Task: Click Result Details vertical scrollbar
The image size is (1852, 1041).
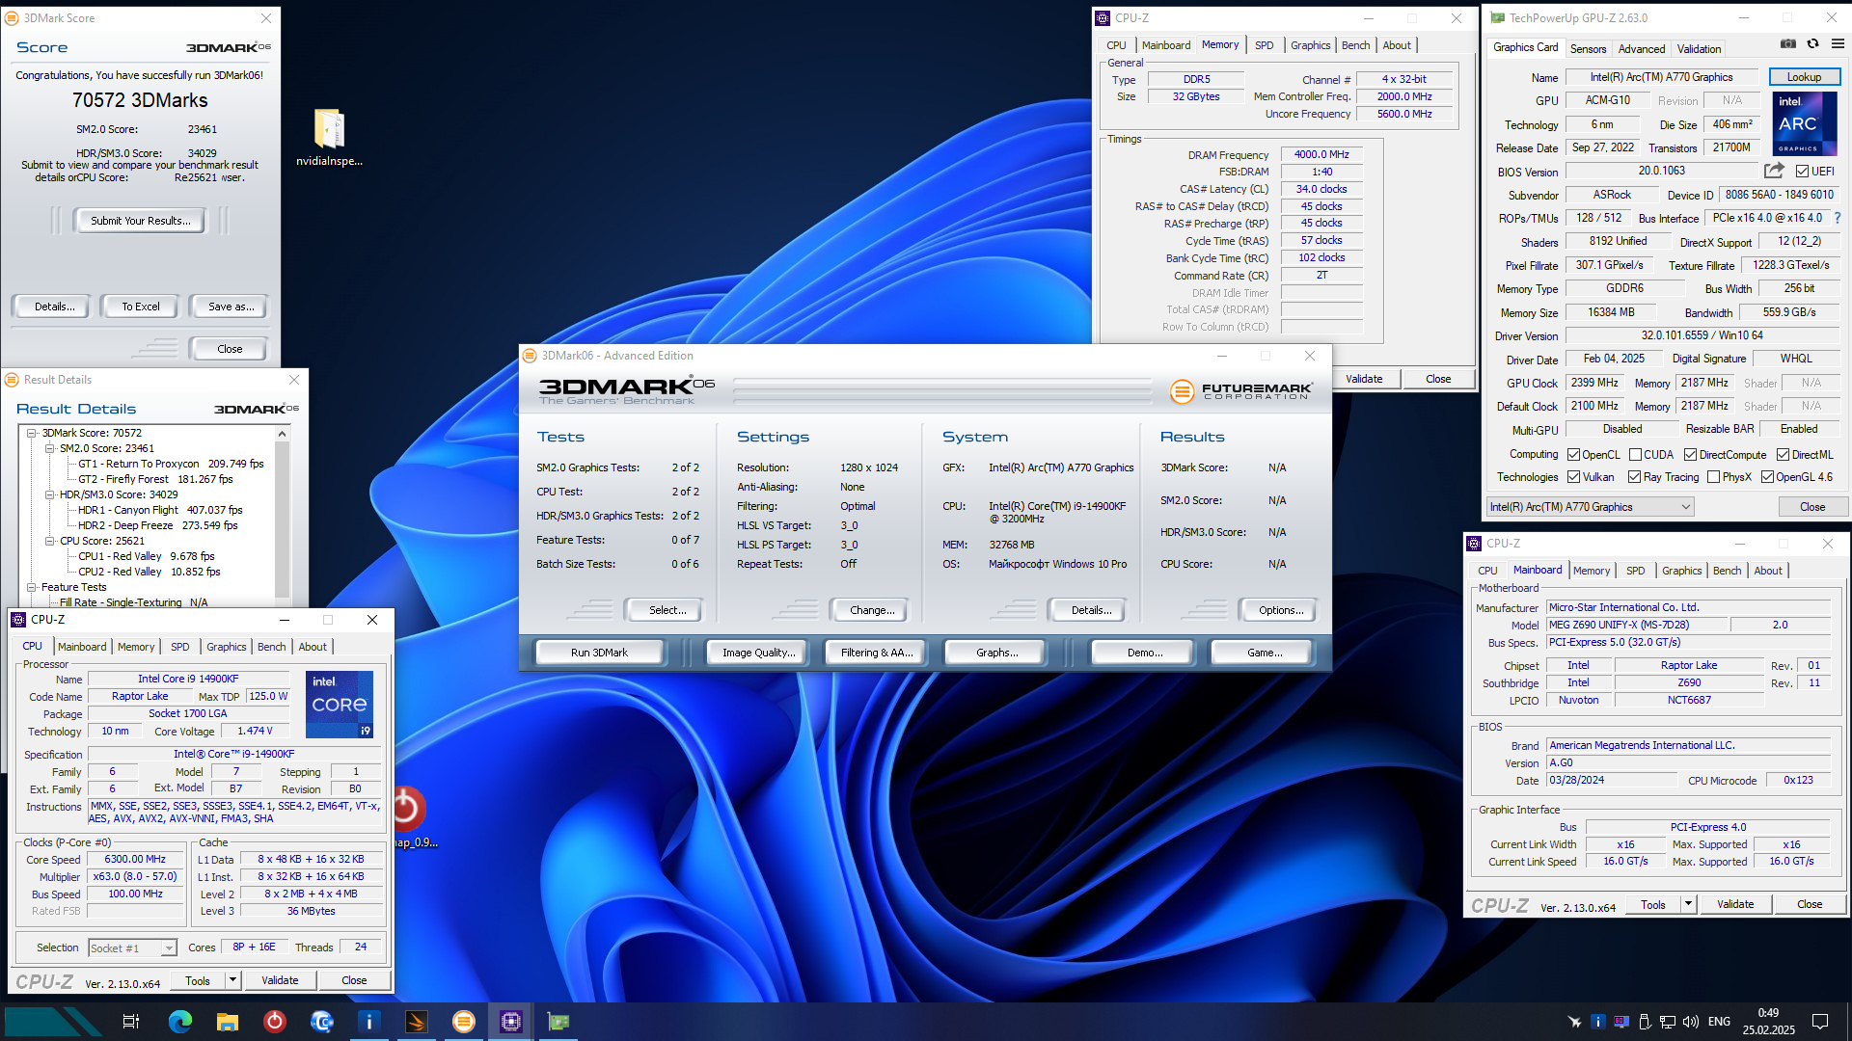Action: (x=282, y=516)
